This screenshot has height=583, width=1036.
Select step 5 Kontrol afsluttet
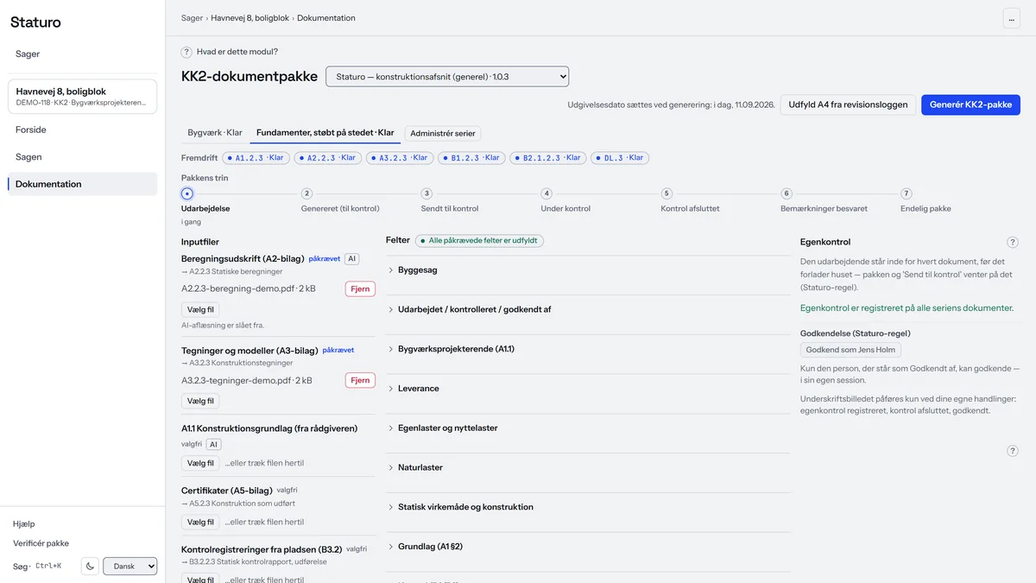[666, 193]
